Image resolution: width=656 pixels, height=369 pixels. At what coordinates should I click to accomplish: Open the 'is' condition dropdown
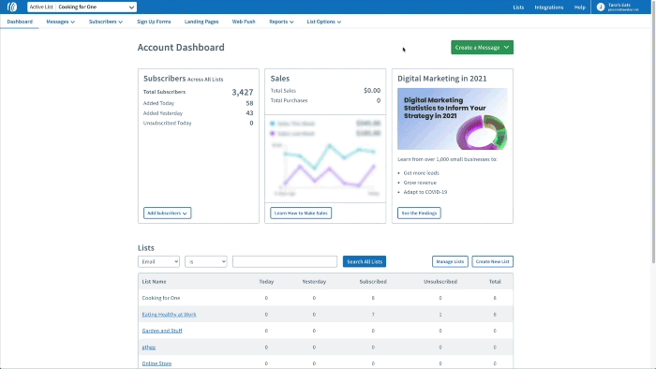coord(206,261)
